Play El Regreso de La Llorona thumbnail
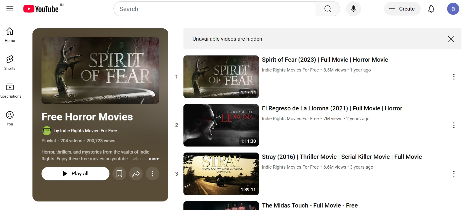Screen dimensions: 464x210 pos(221,125)
